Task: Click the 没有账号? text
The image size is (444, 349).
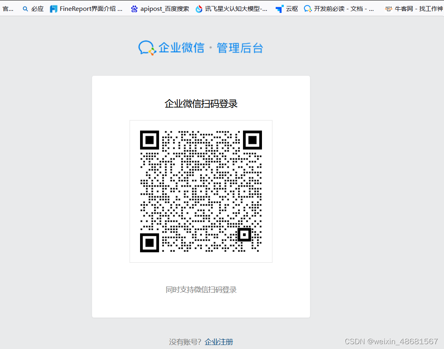Action: pos(185,342)
